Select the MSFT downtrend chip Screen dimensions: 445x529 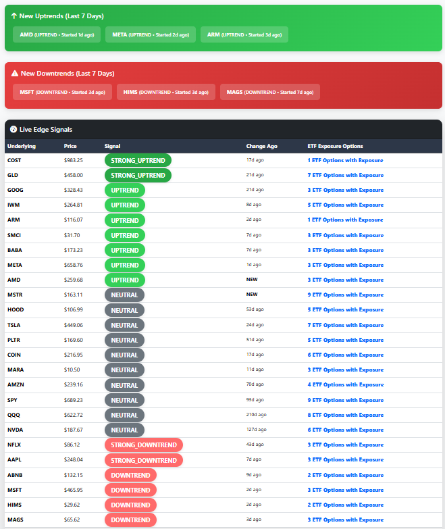coord(62,92)
